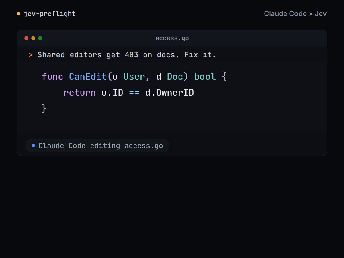
Task: Click the blue status dot before 'Claude Code editing'
Action: [33, 146]
